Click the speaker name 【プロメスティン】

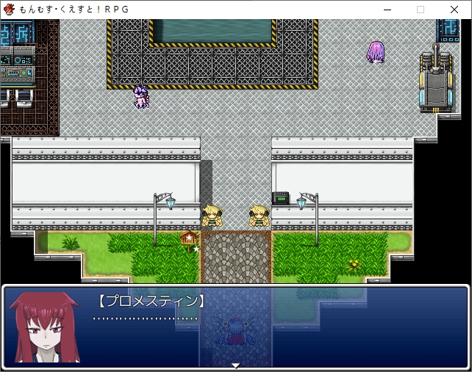pyautogui.click(x=151, y=301)
